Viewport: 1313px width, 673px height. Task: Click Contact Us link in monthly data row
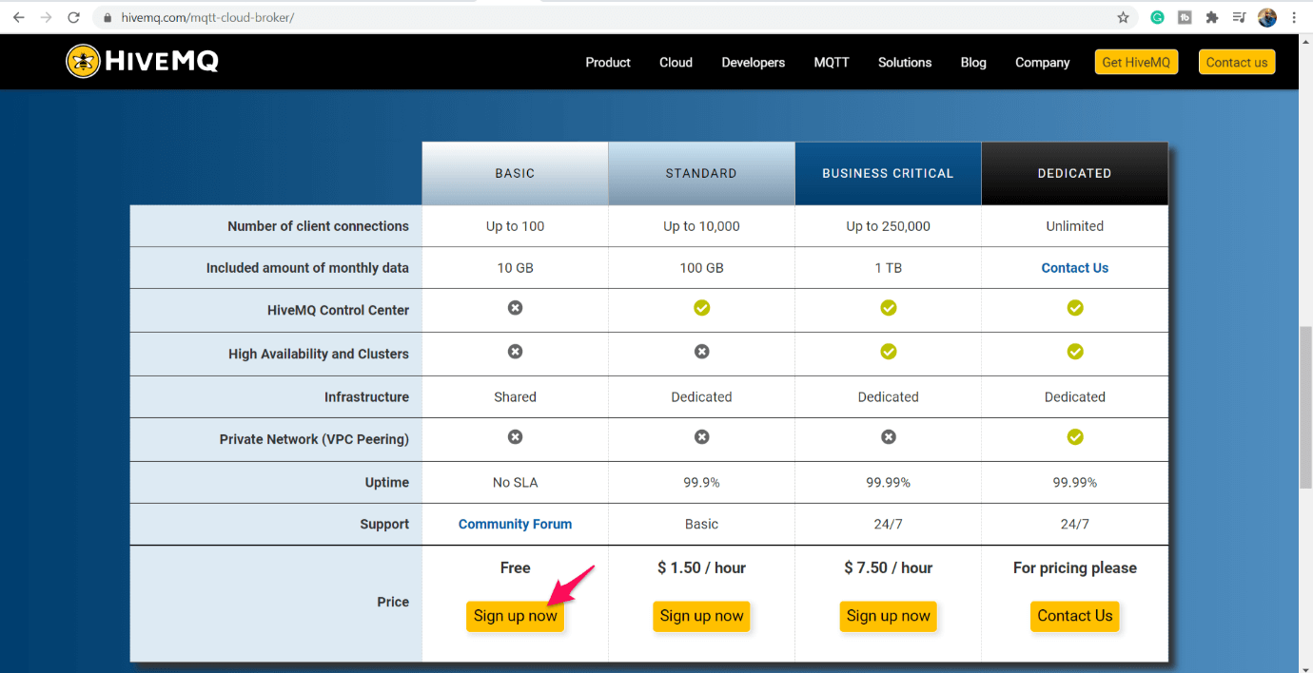point(1074,268)
